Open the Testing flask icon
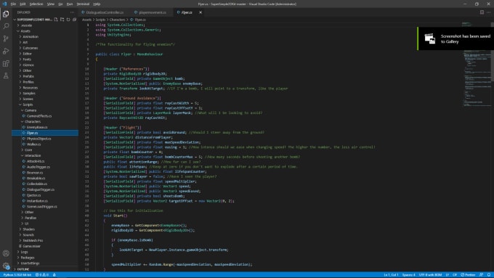Image resolution: width=494 pixels, height=278 pixels. click(x=6, y=75)
